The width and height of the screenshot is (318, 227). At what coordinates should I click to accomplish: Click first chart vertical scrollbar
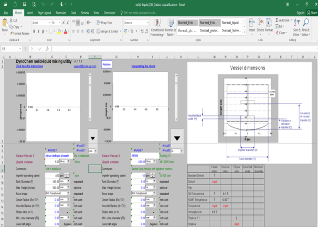[90, 97]
